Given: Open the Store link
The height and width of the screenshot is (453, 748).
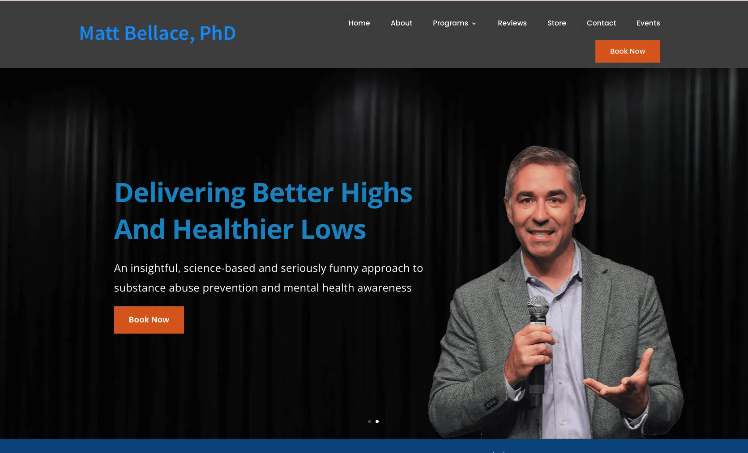Looking at the screenshot, I should (x=556, y=23).
